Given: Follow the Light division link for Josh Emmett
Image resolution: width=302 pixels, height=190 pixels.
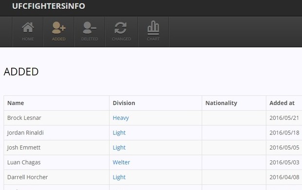Looking at the screenshot, I should [119, 148].
